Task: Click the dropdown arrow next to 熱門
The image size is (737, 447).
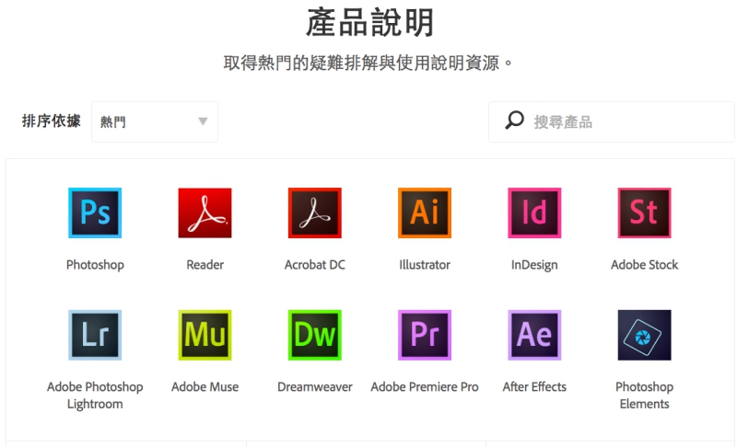Action: tap(203, 121)
